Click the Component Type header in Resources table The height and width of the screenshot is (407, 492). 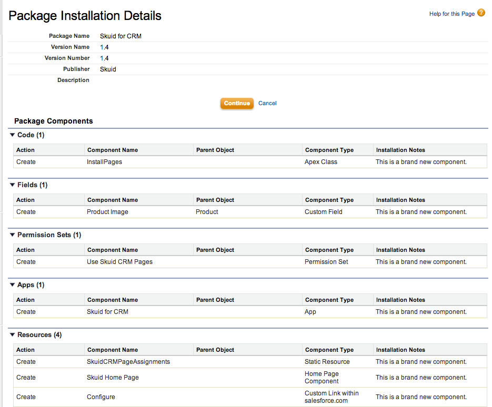point(329,350)
